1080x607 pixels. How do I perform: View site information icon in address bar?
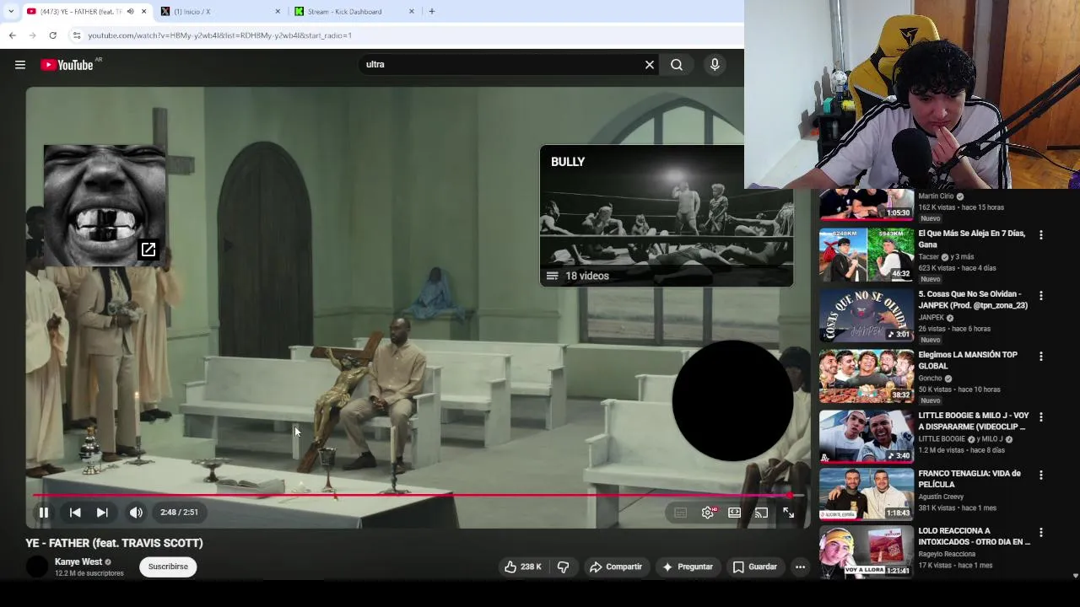tap(77, 35)
